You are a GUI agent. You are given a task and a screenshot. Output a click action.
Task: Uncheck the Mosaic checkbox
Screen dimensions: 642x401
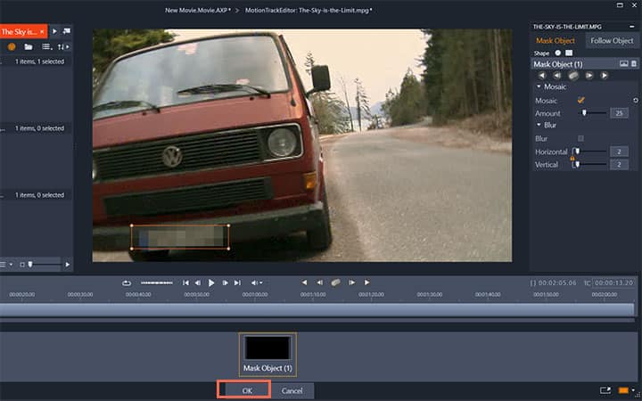(580, 100)
